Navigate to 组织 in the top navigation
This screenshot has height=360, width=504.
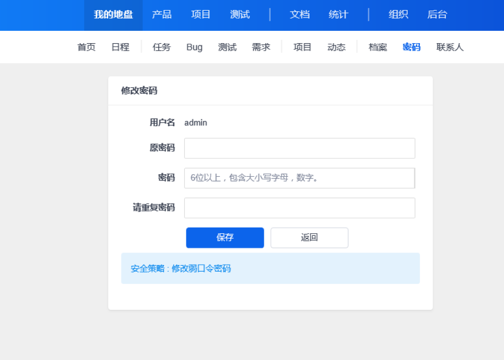399,15
